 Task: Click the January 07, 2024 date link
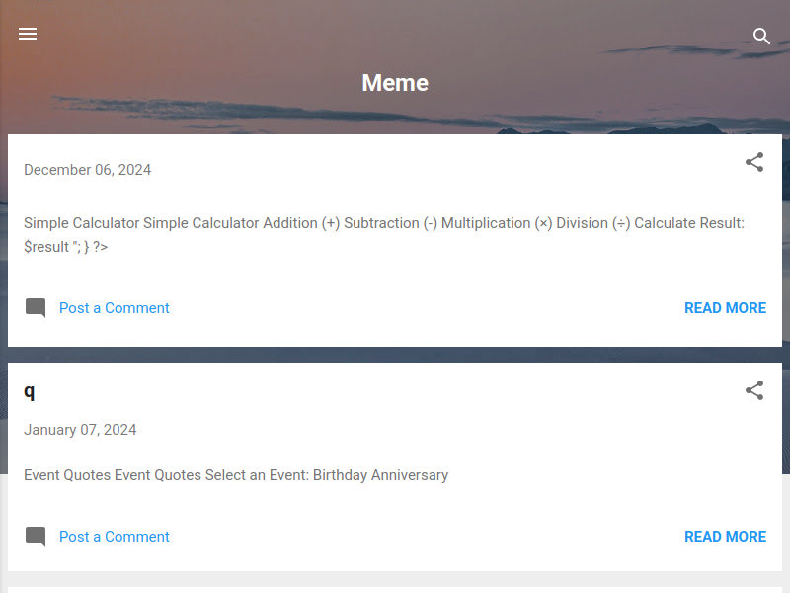tap(80, 430)
